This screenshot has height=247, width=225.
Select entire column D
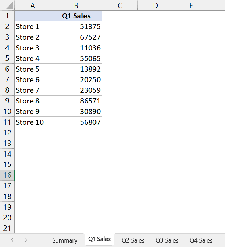(x=155, y=5)
